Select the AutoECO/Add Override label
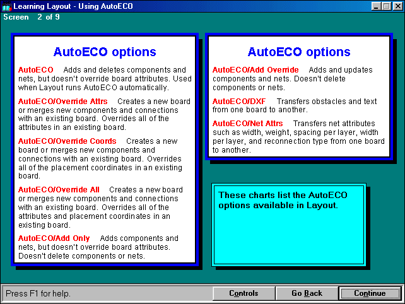The height and width of the screenshot is (304, 405). (255, 70)
